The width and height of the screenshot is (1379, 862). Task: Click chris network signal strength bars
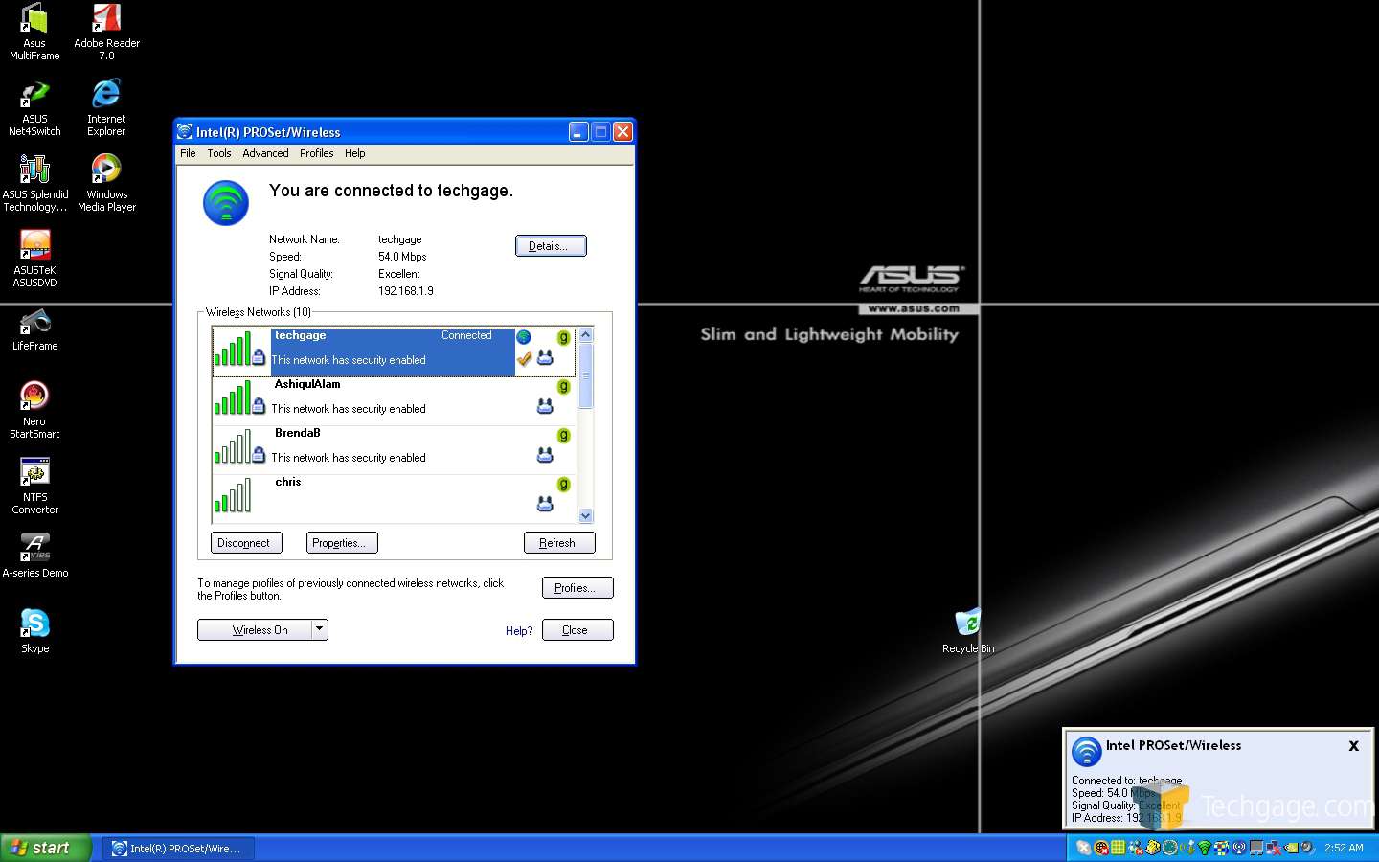coord(233,495)
